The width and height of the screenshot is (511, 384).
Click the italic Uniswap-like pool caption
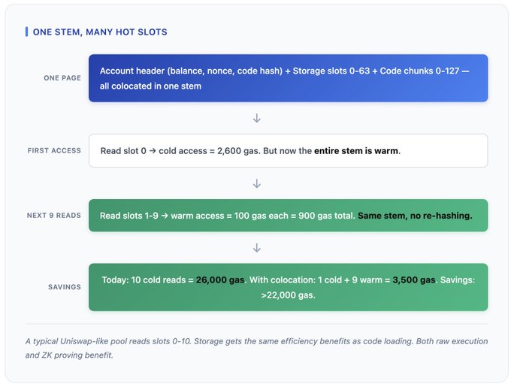tap(255, 347)
